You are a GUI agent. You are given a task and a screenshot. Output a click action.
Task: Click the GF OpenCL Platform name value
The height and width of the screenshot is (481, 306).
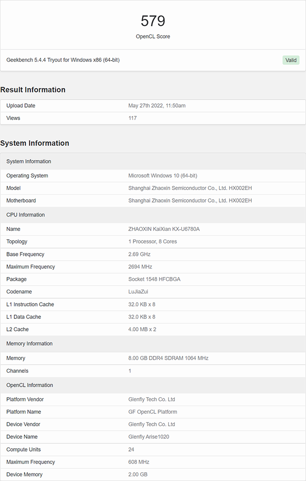coord(152,412)
